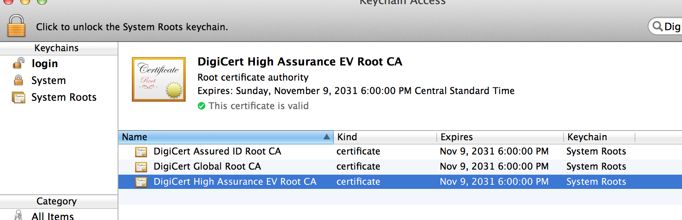682x220 pixels.
Task: Click expiry date of DigiCert High Assurance row
Action: (x=494, y=182)
